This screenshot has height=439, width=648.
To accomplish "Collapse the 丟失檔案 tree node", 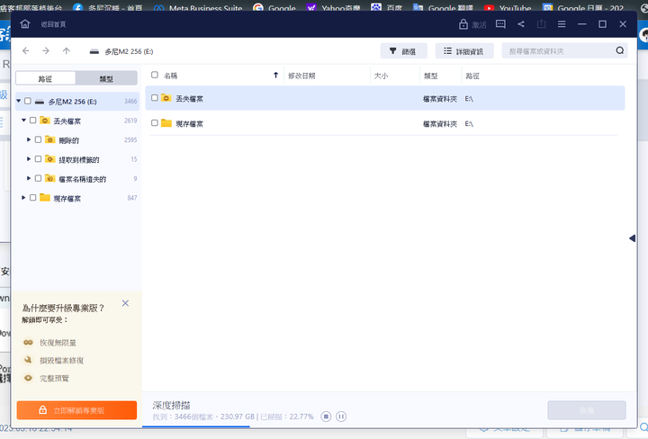I will [x=23, y=121].
